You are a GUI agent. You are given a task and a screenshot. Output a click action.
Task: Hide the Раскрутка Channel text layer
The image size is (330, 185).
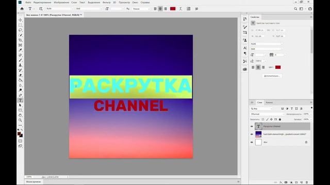pos(252,126)
